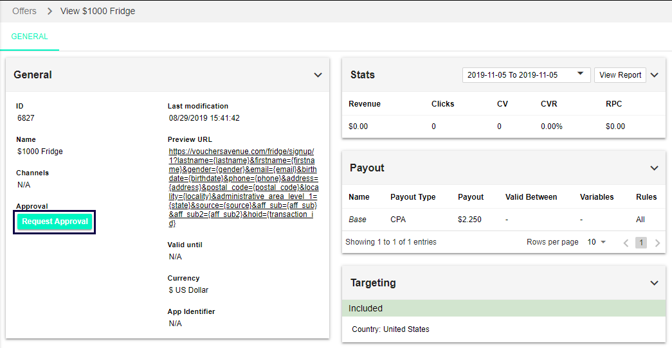Screen dimensions: 672x348
Task: Click the Valid Between column header
Action: click(x=531, y=197)
